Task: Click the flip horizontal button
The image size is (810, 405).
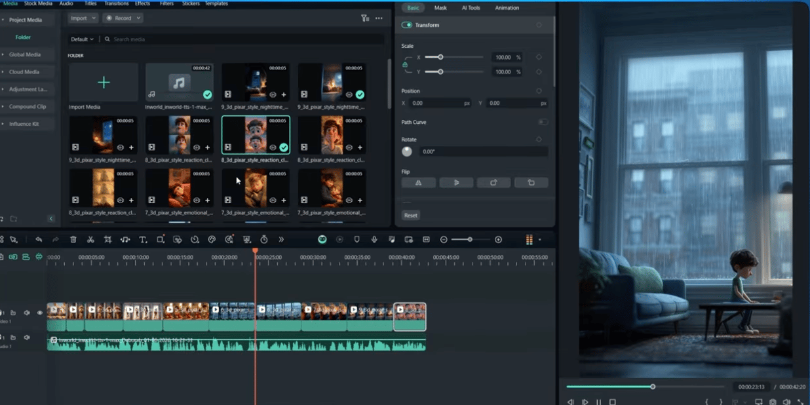Action: pos(419,183)
